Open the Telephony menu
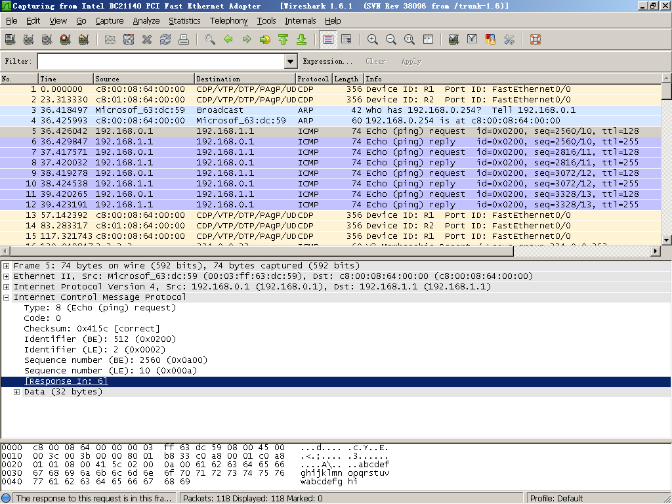 [228, 21]
